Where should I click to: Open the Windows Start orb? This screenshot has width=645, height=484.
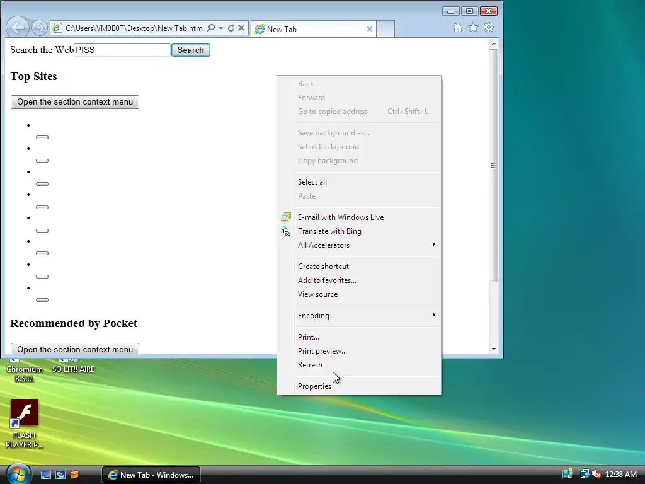18,474
